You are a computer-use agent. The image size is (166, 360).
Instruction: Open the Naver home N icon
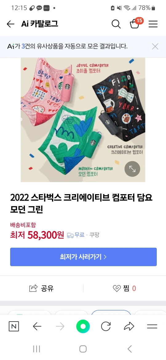point(14,326)
